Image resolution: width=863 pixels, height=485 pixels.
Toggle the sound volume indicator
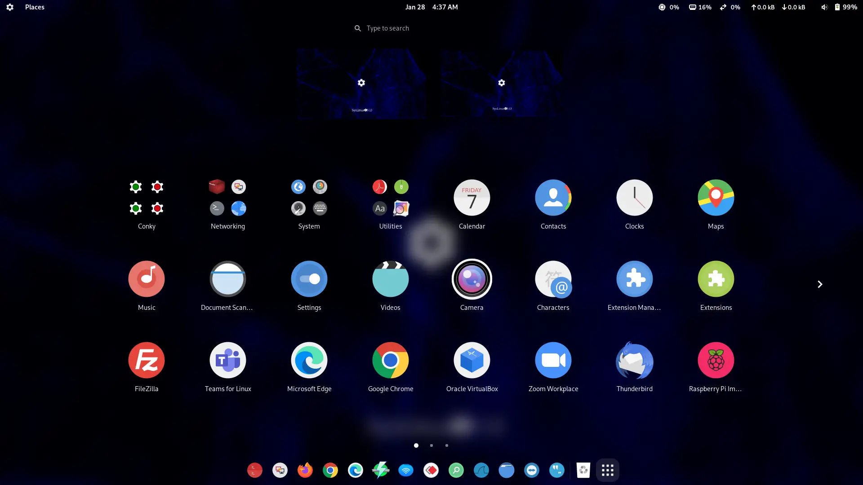[x=824, y=7]
